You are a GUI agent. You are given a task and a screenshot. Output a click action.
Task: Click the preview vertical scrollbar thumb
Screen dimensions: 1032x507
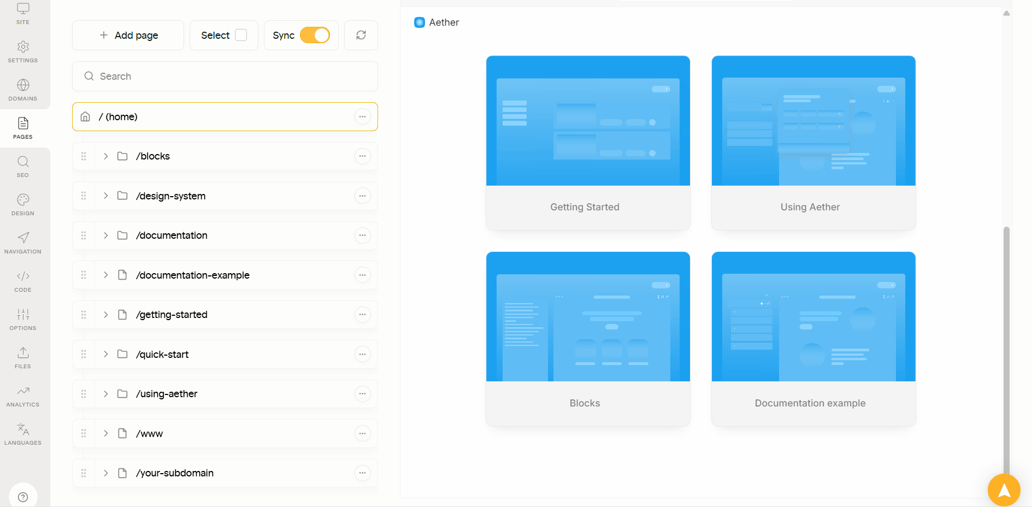(1006, 350)
